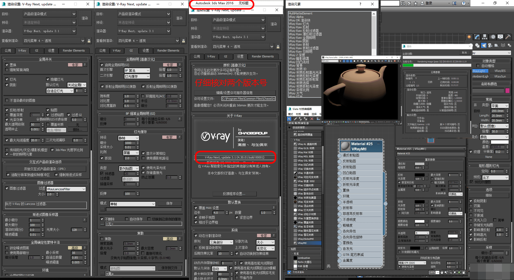
Task: Open 材质 menu in Slate material editor
Action: click(298, 114)
